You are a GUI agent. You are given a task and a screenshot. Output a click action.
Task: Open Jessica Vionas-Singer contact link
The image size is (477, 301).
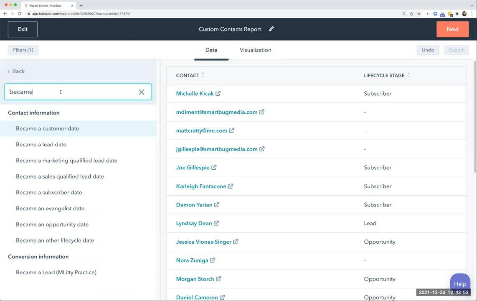click(203, 242)
